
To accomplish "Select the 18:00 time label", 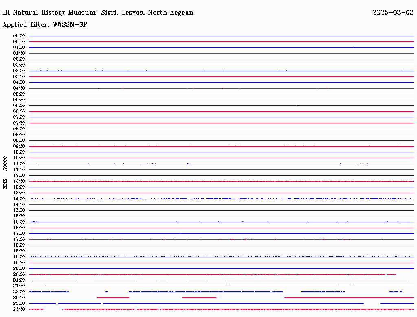I will click(19, 245).
